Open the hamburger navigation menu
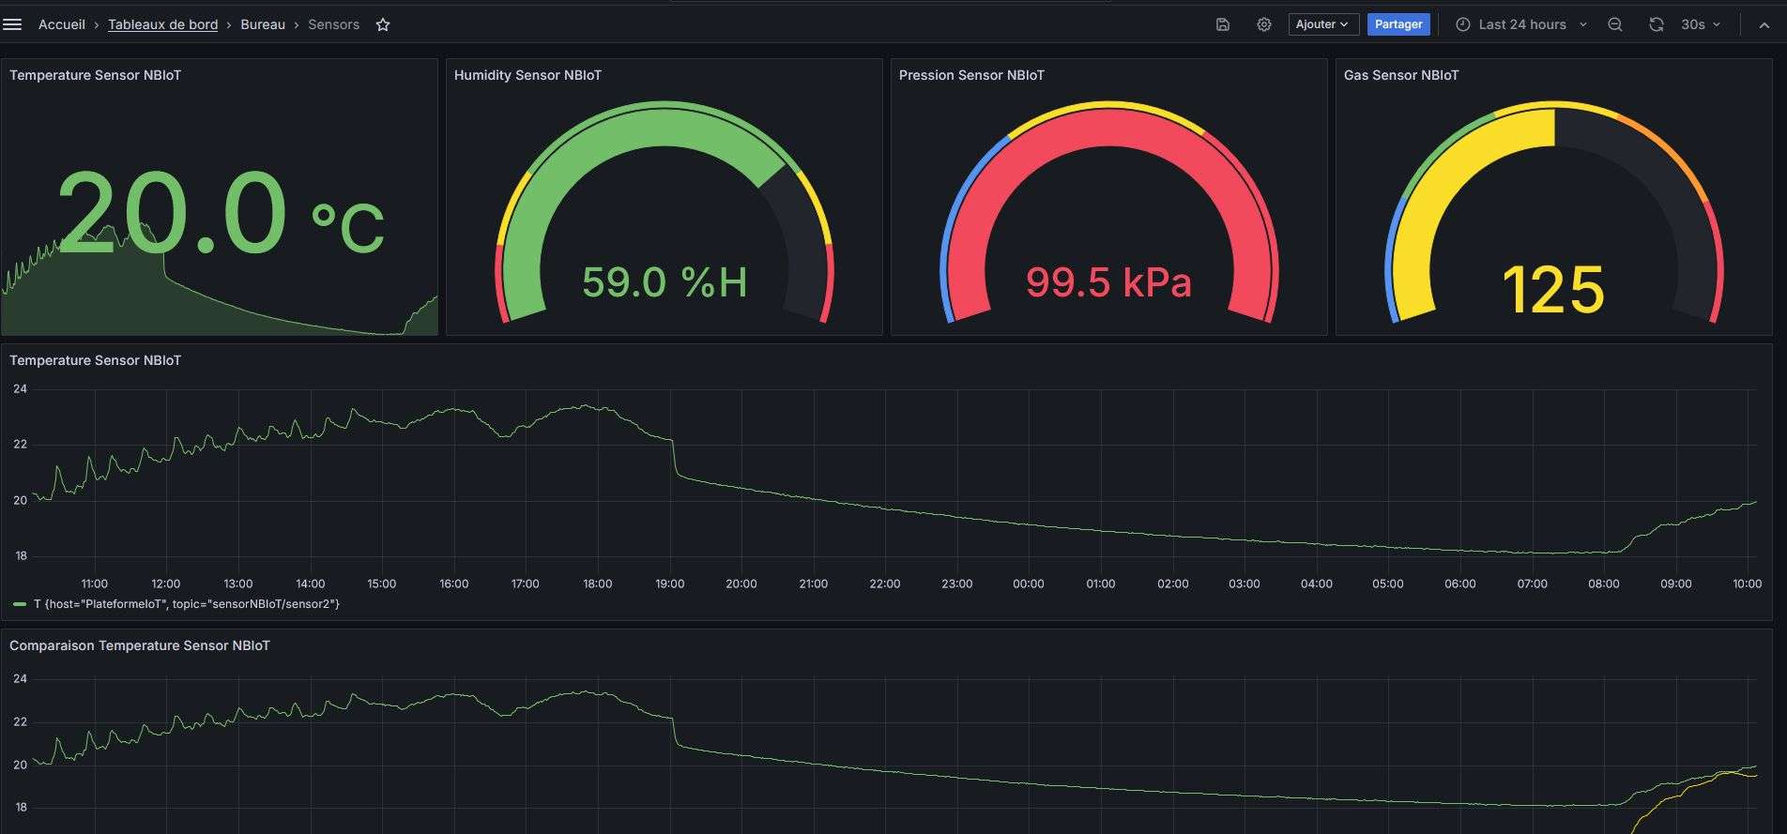The width and height of the screenshot is (1787, 834). tap(12, 24)
